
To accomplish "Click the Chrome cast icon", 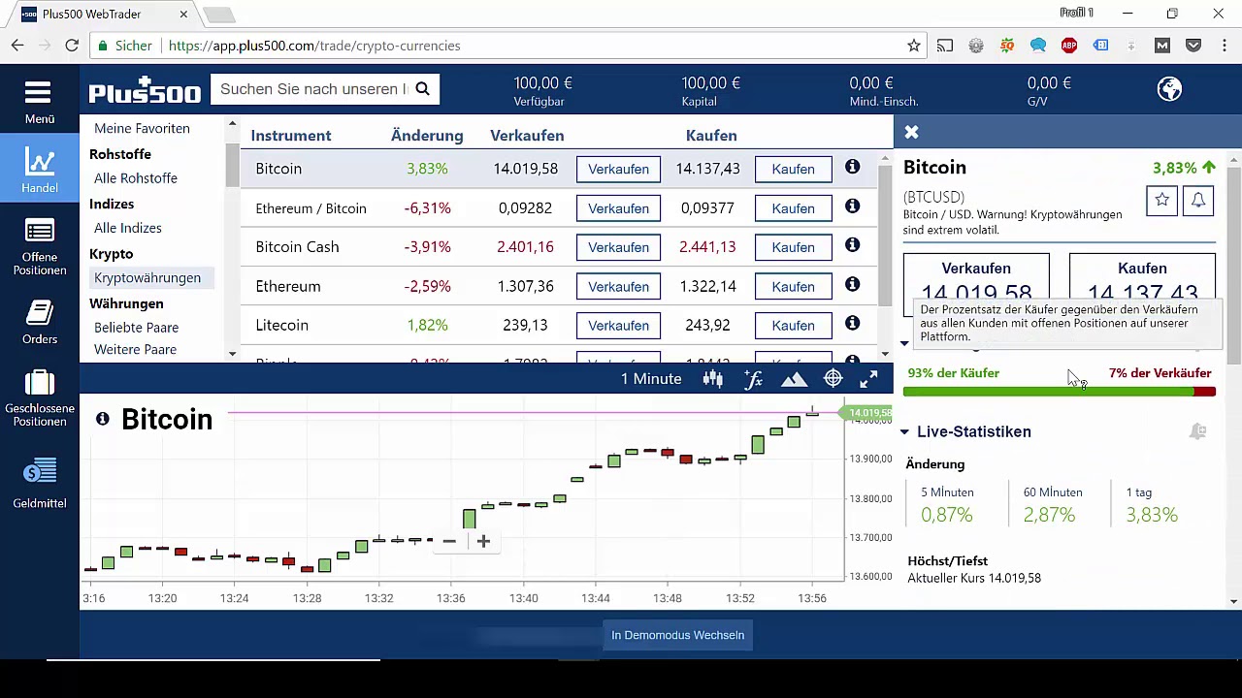I will click(x=945, y=46).
